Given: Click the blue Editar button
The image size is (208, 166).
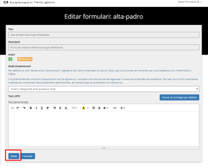Looking at the screenshot, I should coord(14,156).
